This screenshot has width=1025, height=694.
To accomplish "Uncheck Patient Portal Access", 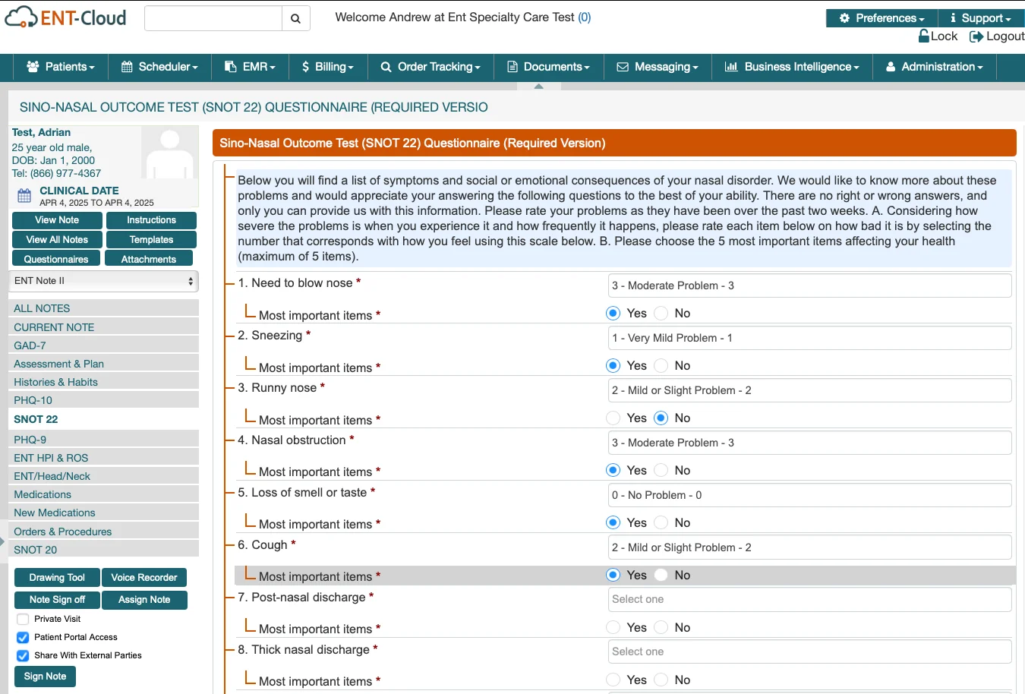I will pos(23,637).
